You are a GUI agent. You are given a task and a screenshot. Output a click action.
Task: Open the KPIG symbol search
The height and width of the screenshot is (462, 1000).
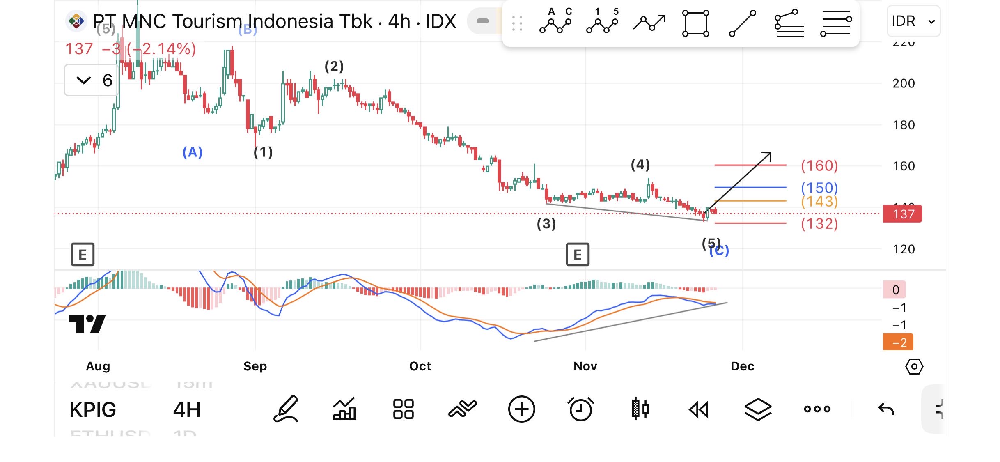[93, 409]
